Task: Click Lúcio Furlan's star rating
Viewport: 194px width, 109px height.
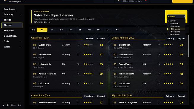Action: 88,45
